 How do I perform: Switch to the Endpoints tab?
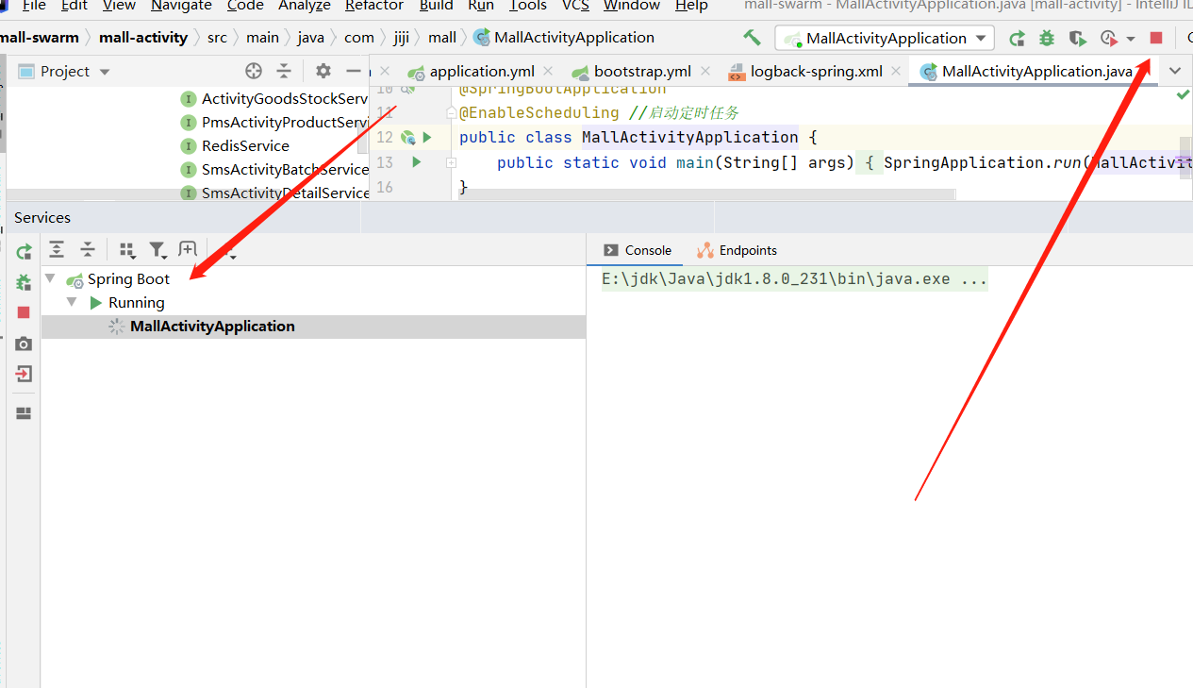[x=746, y=250]
